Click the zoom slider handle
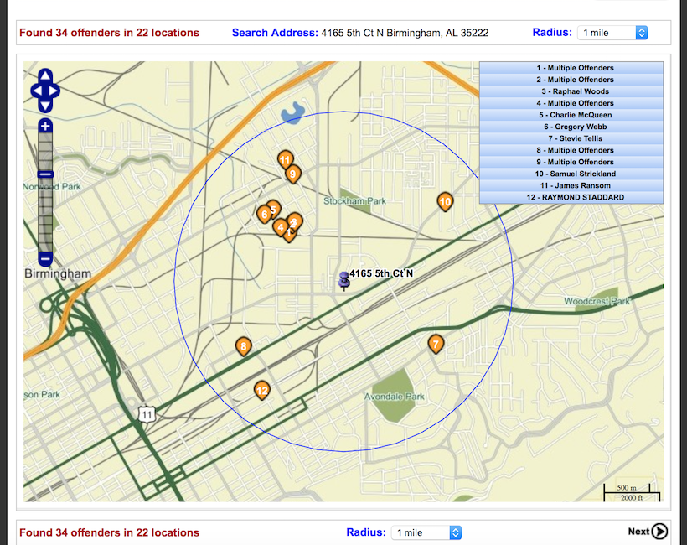 point(45,174)
